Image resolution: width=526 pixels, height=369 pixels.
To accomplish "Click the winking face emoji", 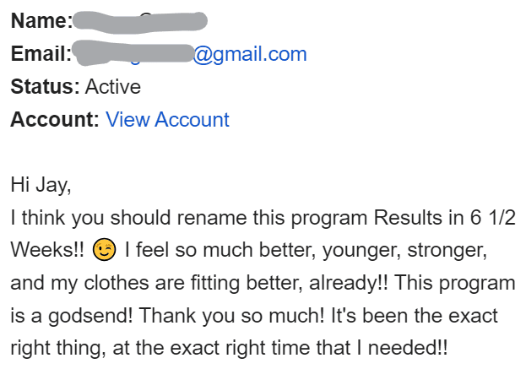I will coord(104,250).
